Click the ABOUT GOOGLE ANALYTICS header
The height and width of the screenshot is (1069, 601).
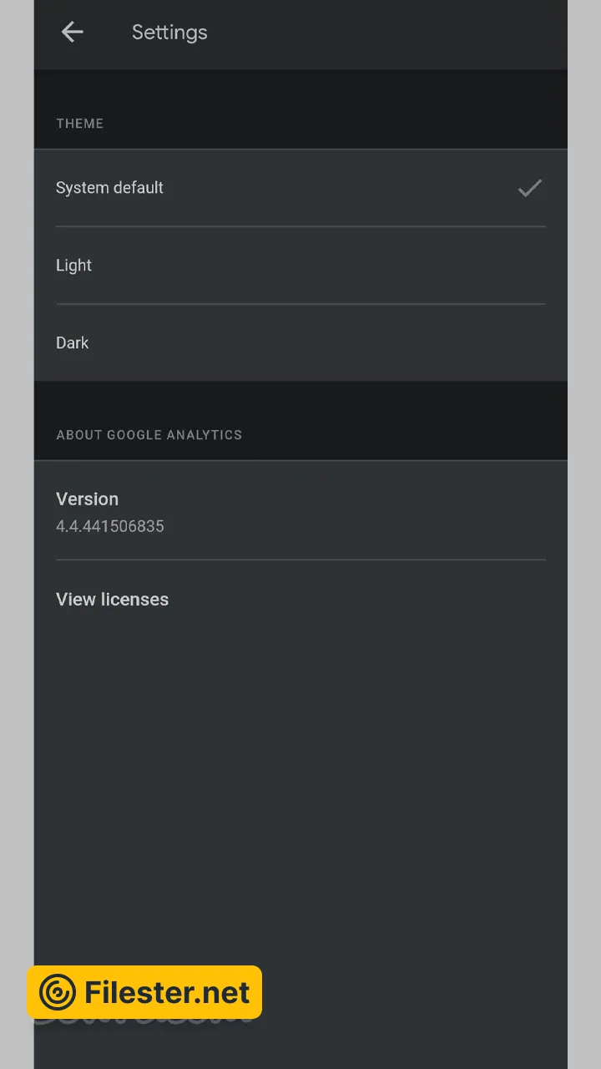(149, 435)
